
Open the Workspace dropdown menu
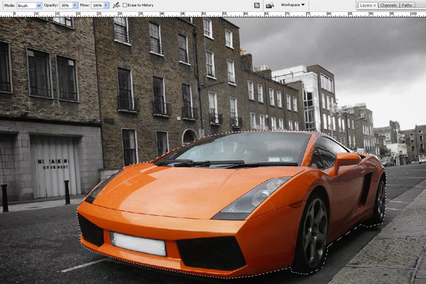[x=293, y=5]
